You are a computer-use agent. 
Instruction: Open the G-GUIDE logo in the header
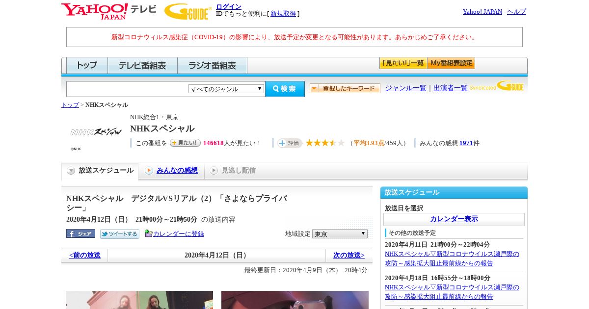point(188,11)
